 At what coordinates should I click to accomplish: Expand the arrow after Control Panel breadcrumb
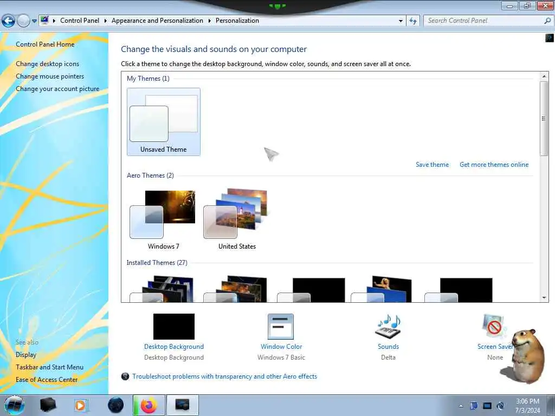[106, 21]
